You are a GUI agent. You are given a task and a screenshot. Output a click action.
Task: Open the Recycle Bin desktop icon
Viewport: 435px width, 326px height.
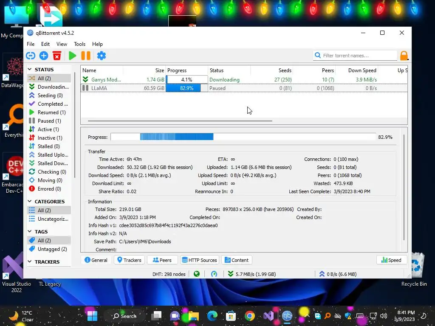[x=414, y=270]
